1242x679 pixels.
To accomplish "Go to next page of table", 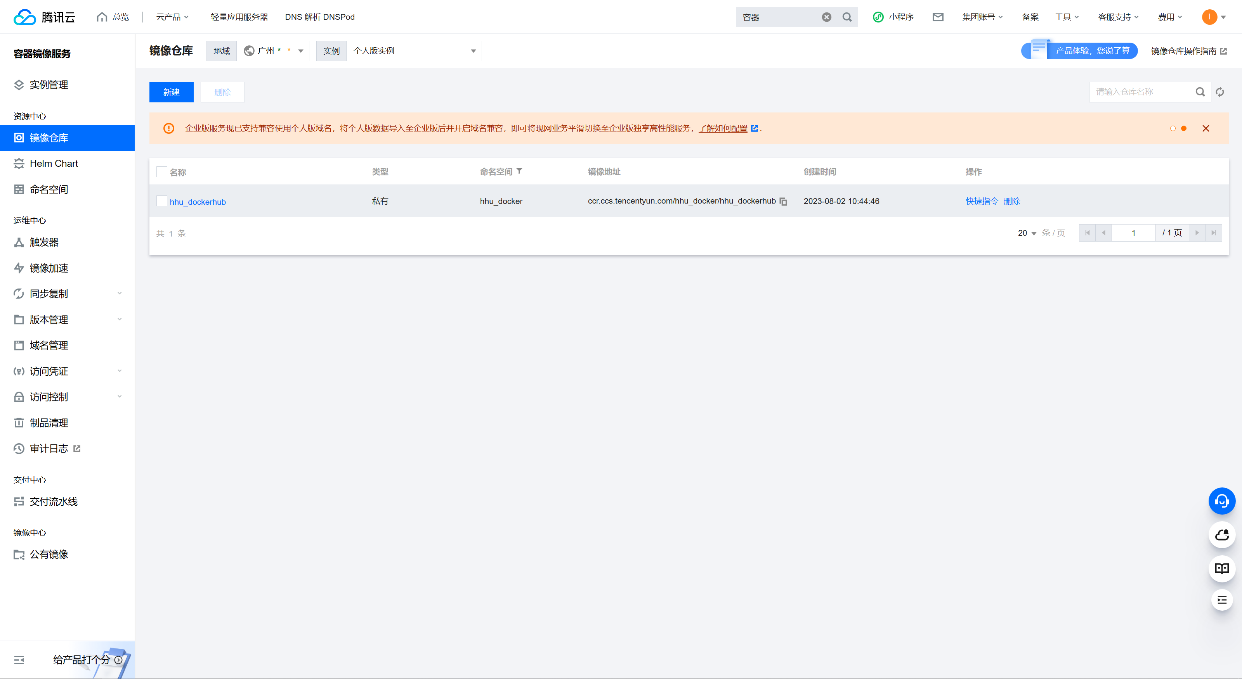I will tap(1197, 233).
